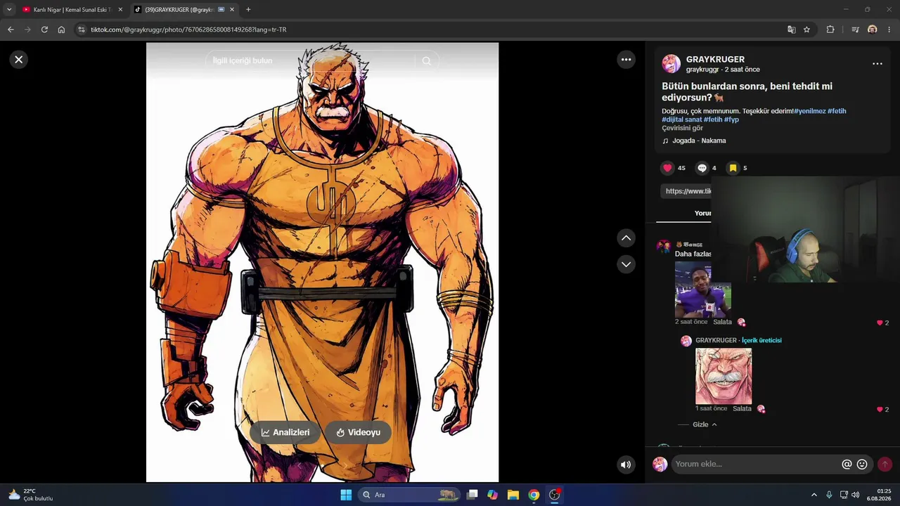Close the TikTok photo viewer with X
Screen dimensions: 900x506
(x=19, y=60)
